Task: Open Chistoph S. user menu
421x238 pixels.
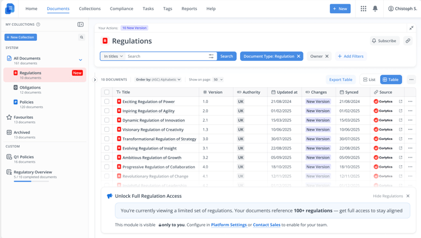Action: point(403,9)
